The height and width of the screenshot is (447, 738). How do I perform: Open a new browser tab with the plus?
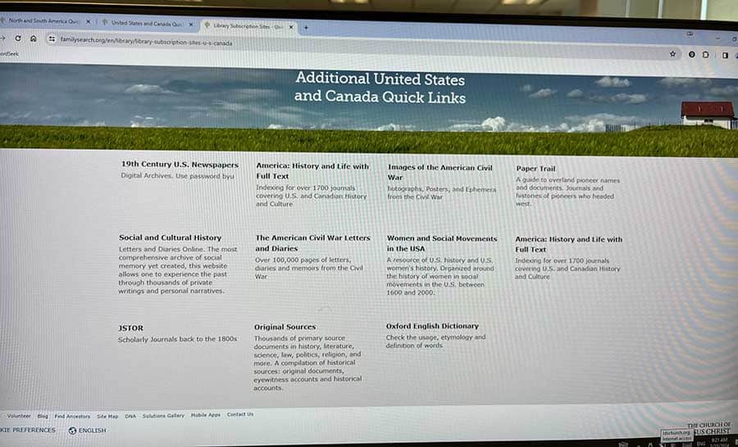click(x=306, y=27)
